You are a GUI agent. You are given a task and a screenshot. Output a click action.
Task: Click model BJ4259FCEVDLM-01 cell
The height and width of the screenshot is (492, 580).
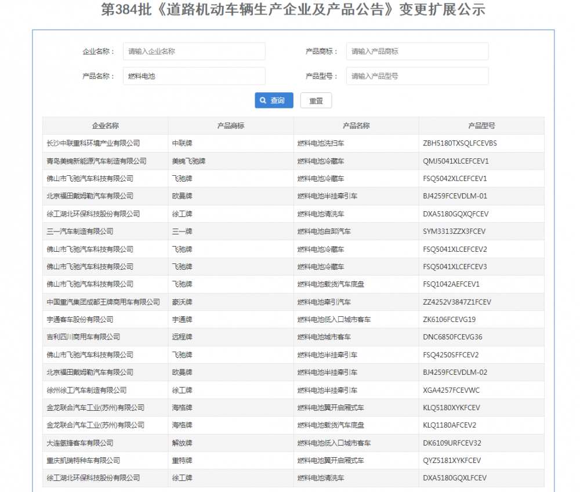tap(455, 196)
